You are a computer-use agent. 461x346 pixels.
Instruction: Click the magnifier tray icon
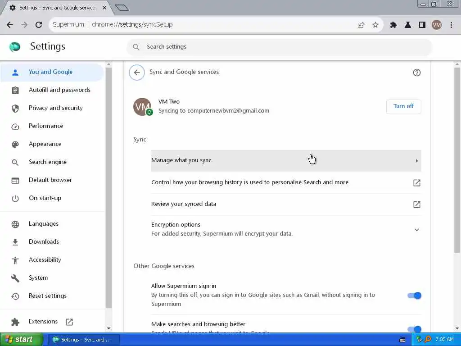tap(428, 340)
